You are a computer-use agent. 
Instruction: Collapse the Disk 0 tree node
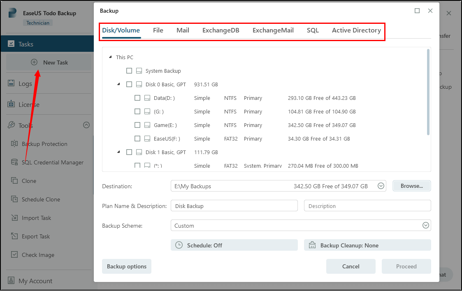click(x=118, y=84)
